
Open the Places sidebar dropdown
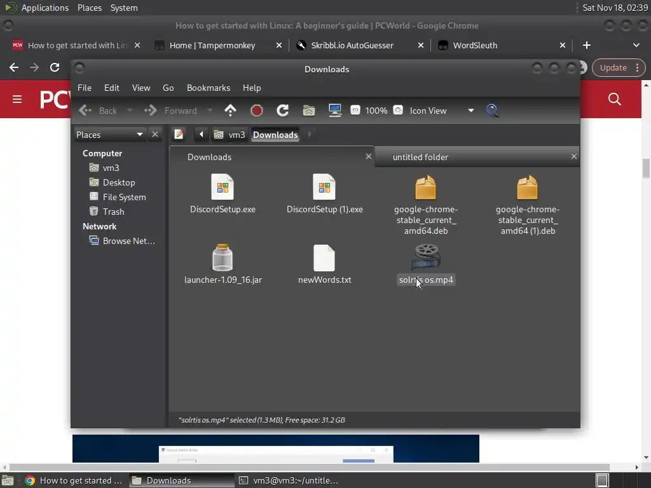pos(109,135)
